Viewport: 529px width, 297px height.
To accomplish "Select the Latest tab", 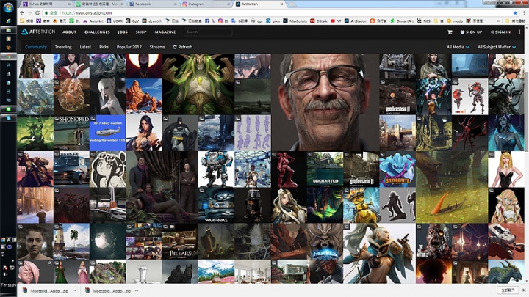I will (x=85, y=47).
